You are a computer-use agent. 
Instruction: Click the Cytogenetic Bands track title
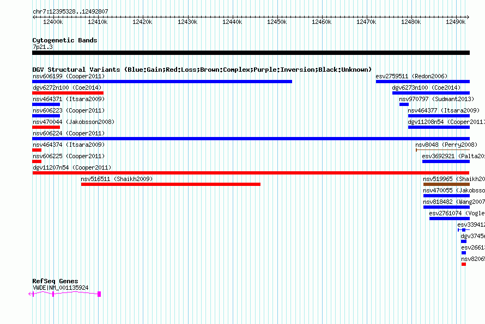tap(65, 40)
